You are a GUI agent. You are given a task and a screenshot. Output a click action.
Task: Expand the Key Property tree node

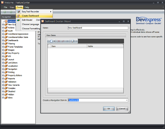point(3,53)
